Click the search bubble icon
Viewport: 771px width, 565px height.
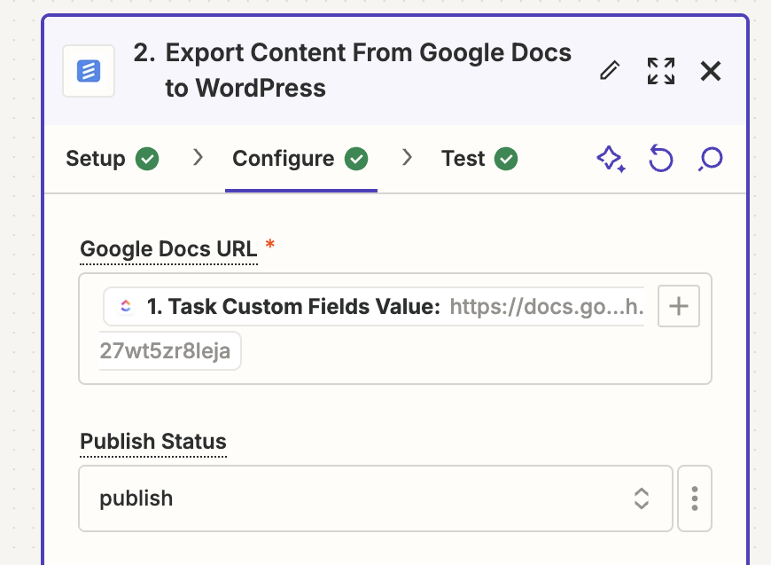coord(711,160)
